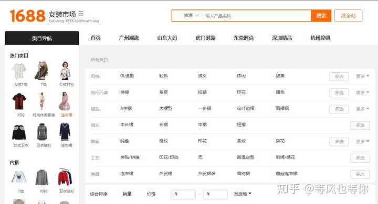Choose the 衬衫 icon under 内搭
This screenshot has width=378, height=204.
click(x=42, y=177)
